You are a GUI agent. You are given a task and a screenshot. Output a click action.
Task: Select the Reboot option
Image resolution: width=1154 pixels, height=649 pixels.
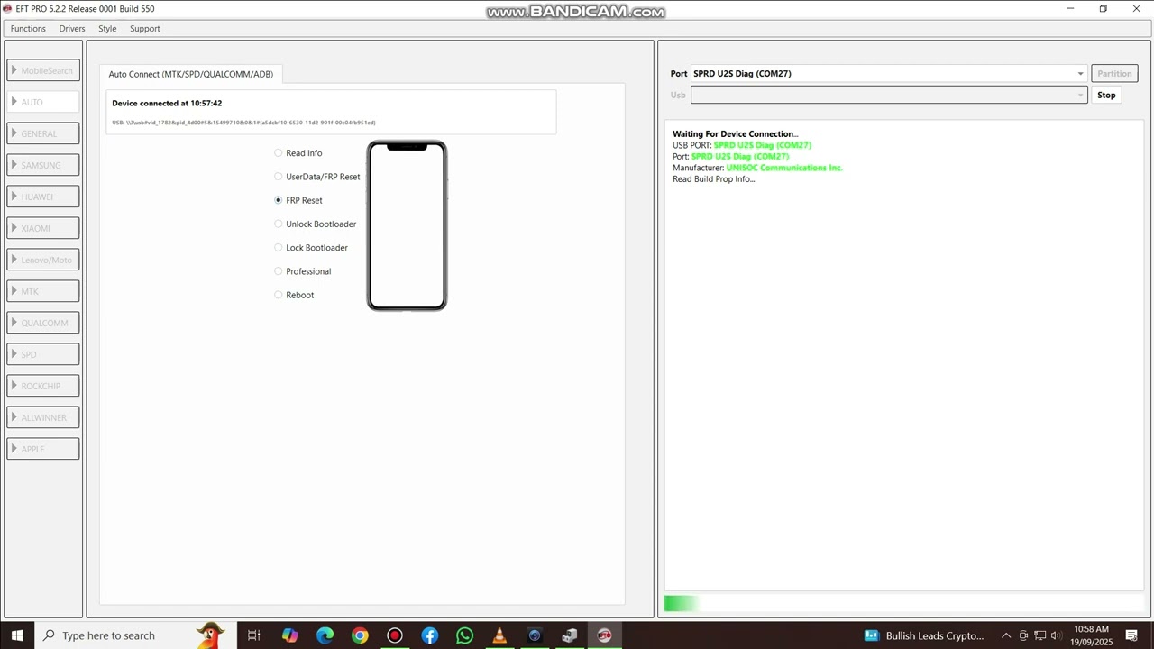pyautogui.click(x=295, y=295)
